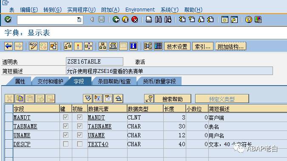This screenshot has height=161, width=287.
Task: Click the Display/Change pencil icon
Action: tap(33, 46)
